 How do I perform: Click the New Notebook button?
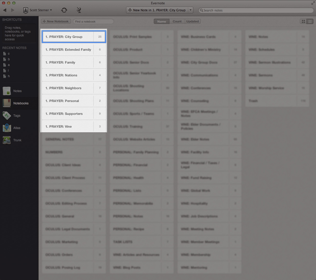tap(55, 21)
